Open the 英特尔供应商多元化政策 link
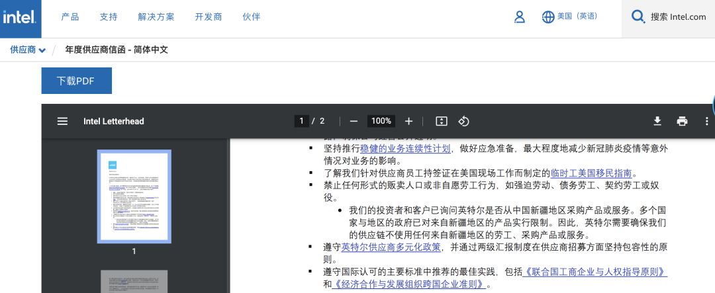Screen dimensions: 715x293 pos(391,247)
